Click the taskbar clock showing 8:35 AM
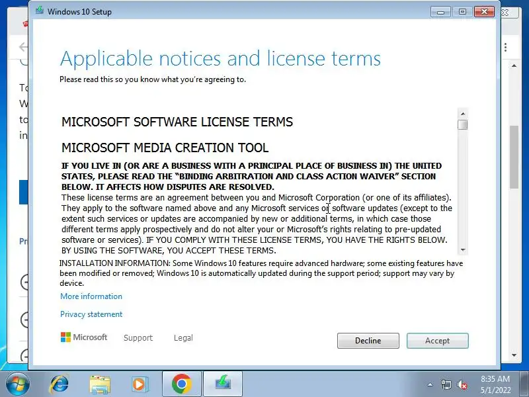The image size is (529, 397). coord(495,384)
